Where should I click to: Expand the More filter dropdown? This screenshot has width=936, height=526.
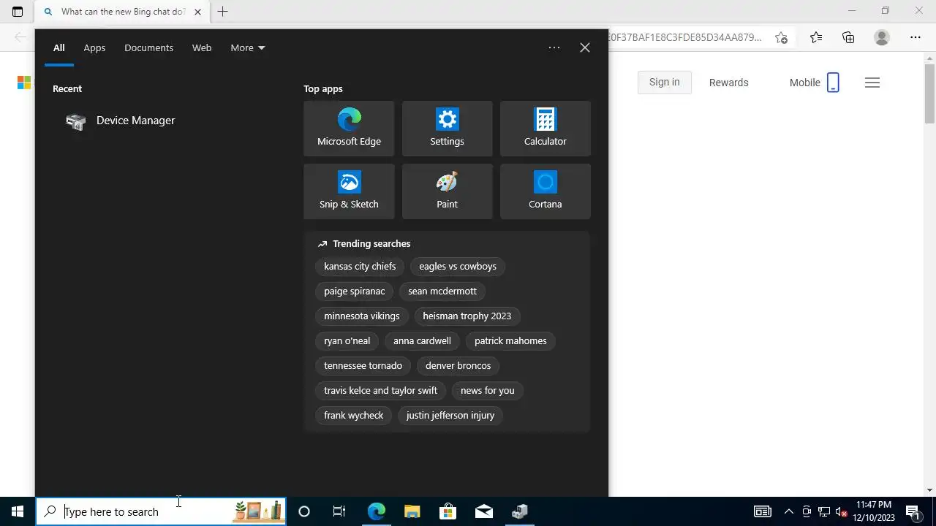click(248, 47)
